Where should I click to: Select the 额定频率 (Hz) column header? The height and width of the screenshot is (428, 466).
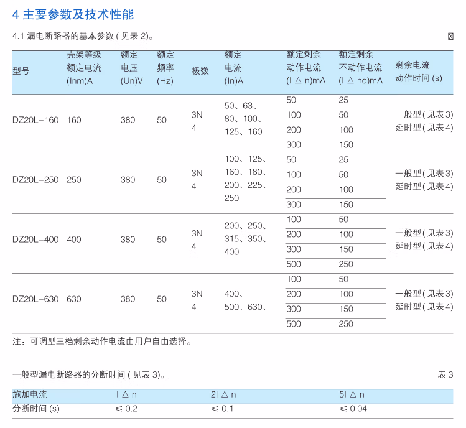165,67
